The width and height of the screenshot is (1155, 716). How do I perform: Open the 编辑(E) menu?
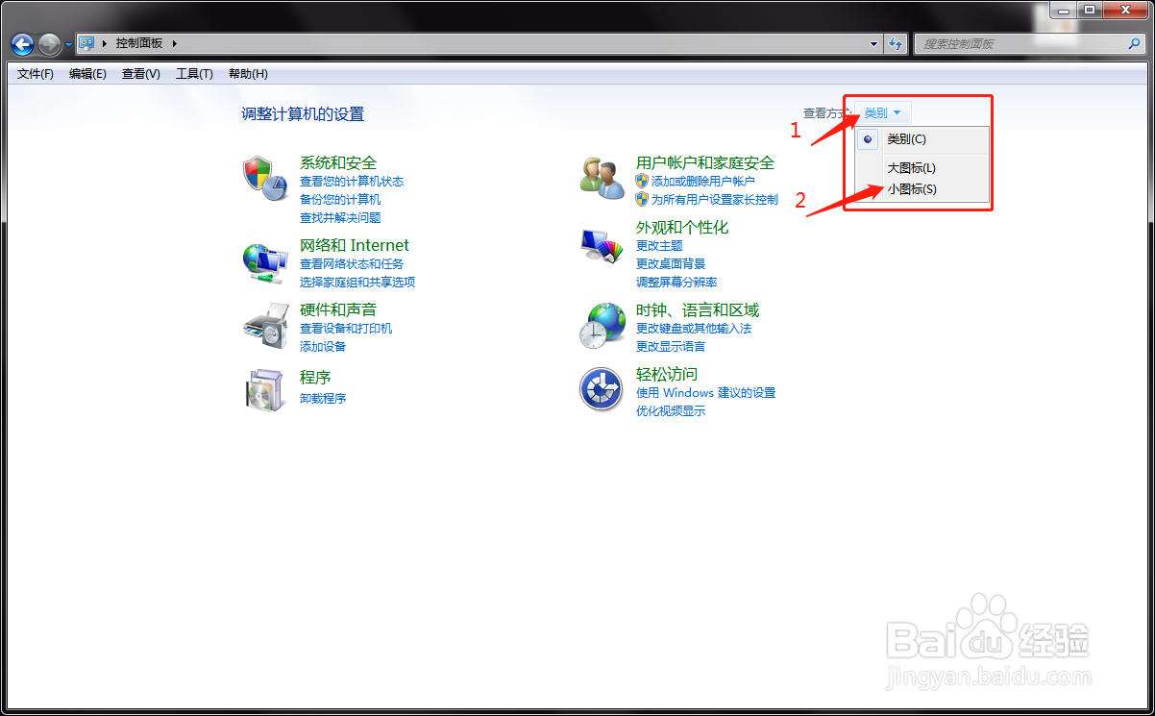(x=87, y=74)
